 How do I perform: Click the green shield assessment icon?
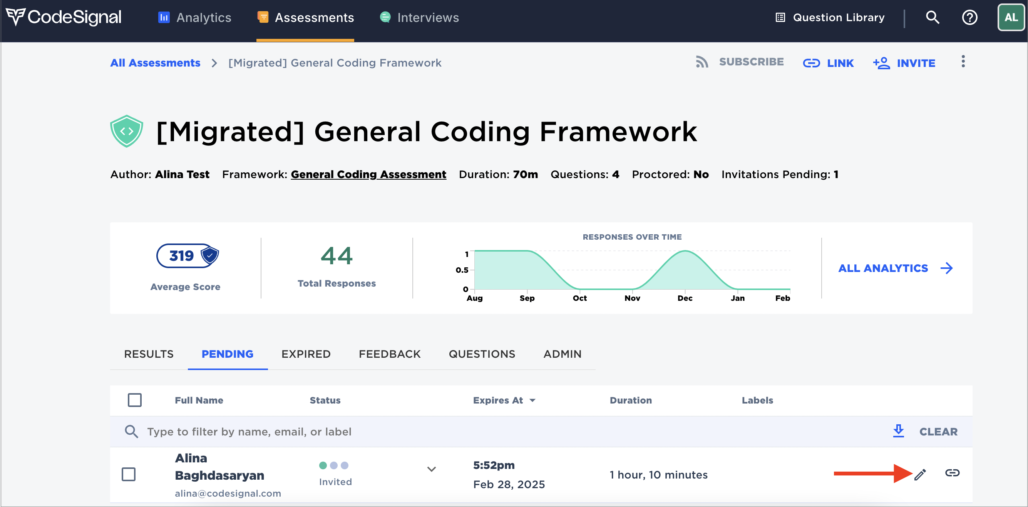click(127, 131)
